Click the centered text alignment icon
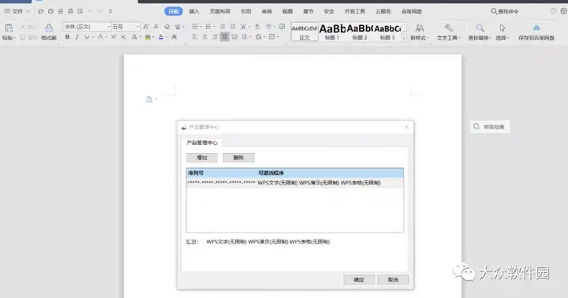Viewport: 568px width, 298px height. [x=204, y=37]
